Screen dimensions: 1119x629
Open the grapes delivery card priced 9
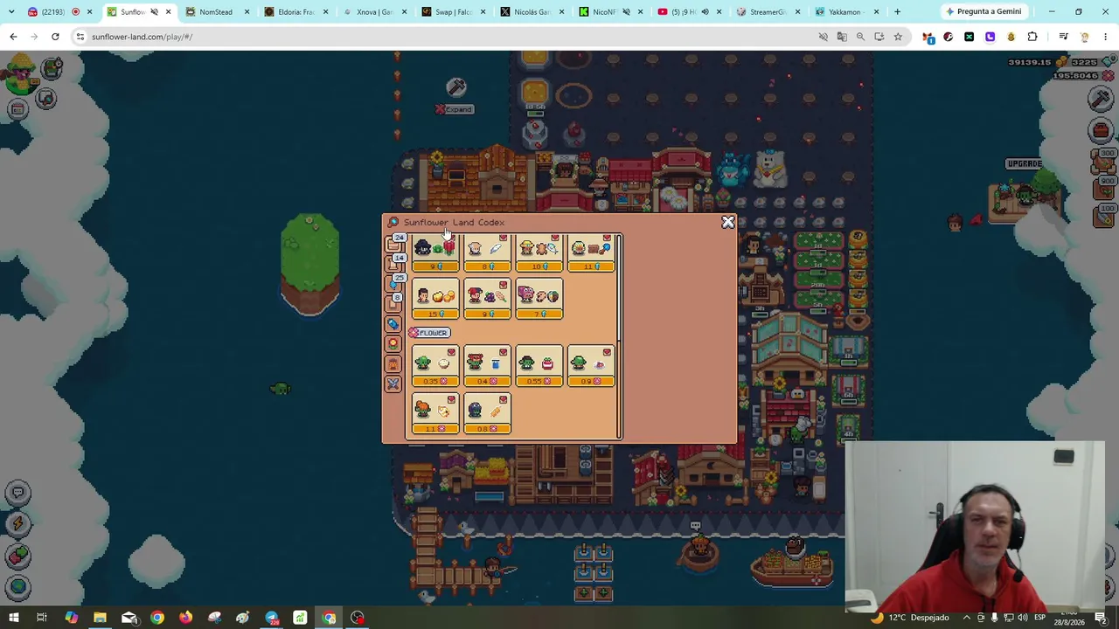click(487, 300)
